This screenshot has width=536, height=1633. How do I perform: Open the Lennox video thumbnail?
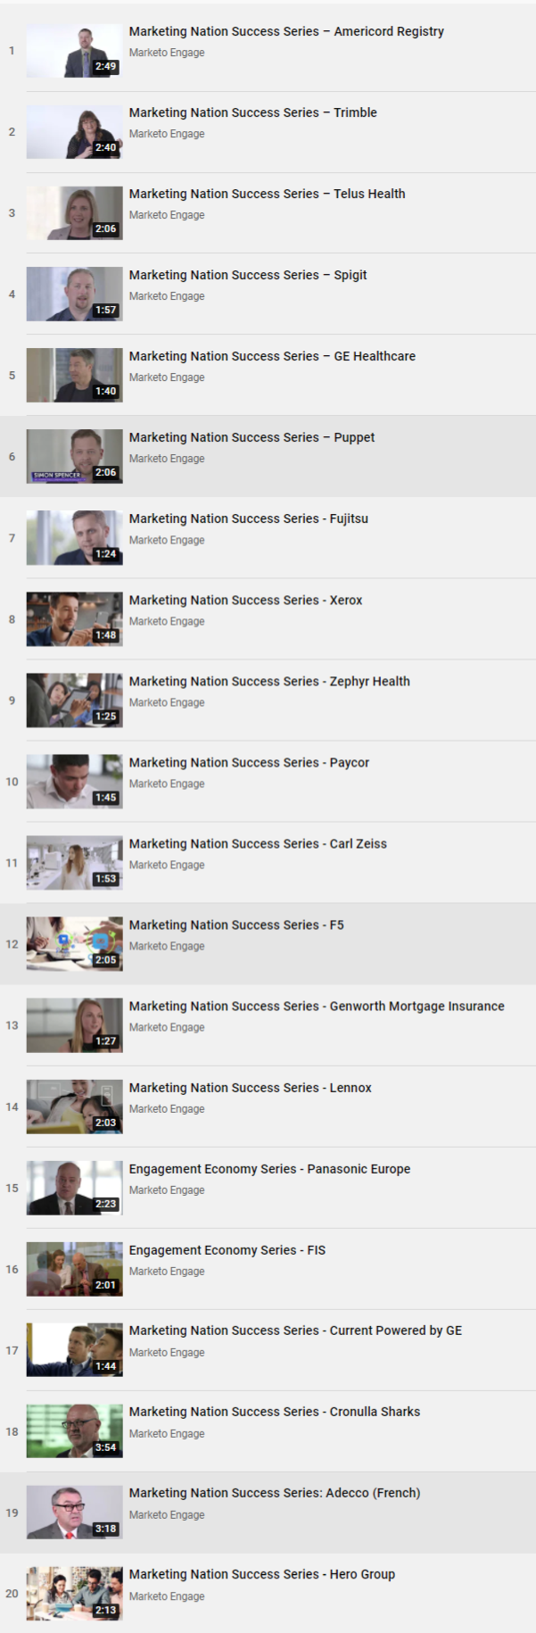[74, 1107]
